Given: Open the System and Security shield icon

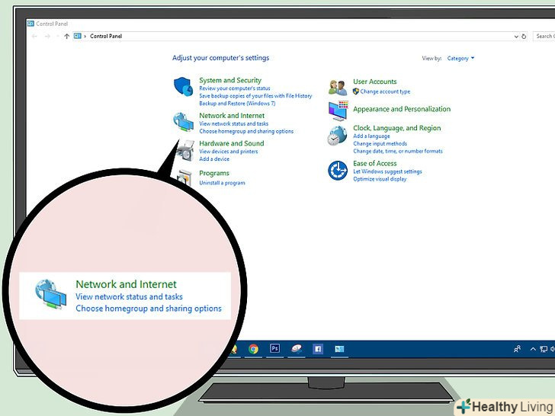Looking at the screenshot, I should pos(183,86).
